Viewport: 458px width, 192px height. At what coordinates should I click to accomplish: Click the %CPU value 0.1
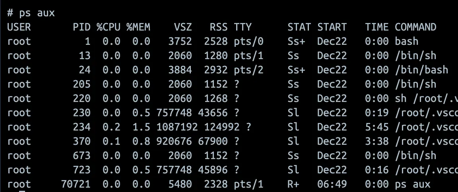pyautogui.click(x=111, y=141)
